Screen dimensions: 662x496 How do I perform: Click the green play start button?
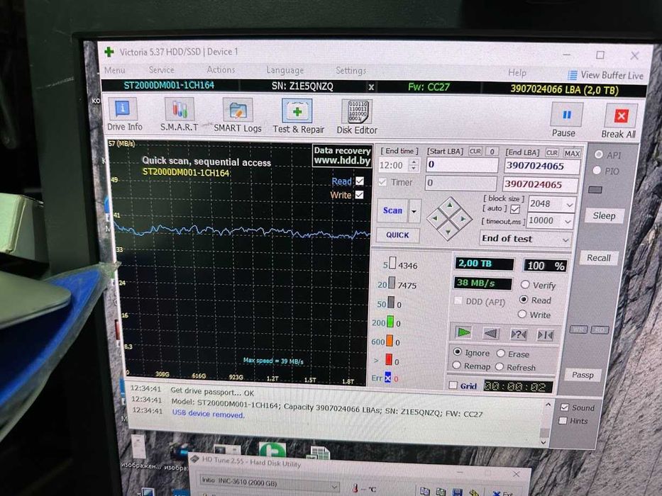[x=463, y=333]
